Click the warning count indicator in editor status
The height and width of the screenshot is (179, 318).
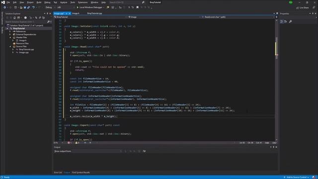[x=78, y=143]
